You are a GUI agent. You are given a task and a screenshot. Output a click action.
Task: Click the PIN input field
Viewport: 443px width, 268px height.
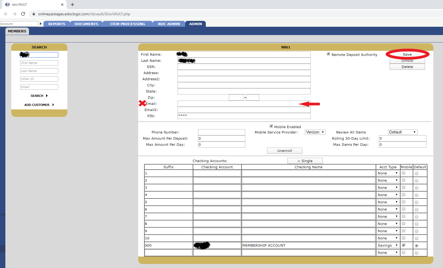click(x=244, y=116)
